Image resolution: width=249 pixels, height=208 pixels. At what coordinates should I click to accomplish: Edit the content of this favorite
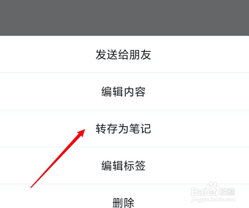pos(124,91)
